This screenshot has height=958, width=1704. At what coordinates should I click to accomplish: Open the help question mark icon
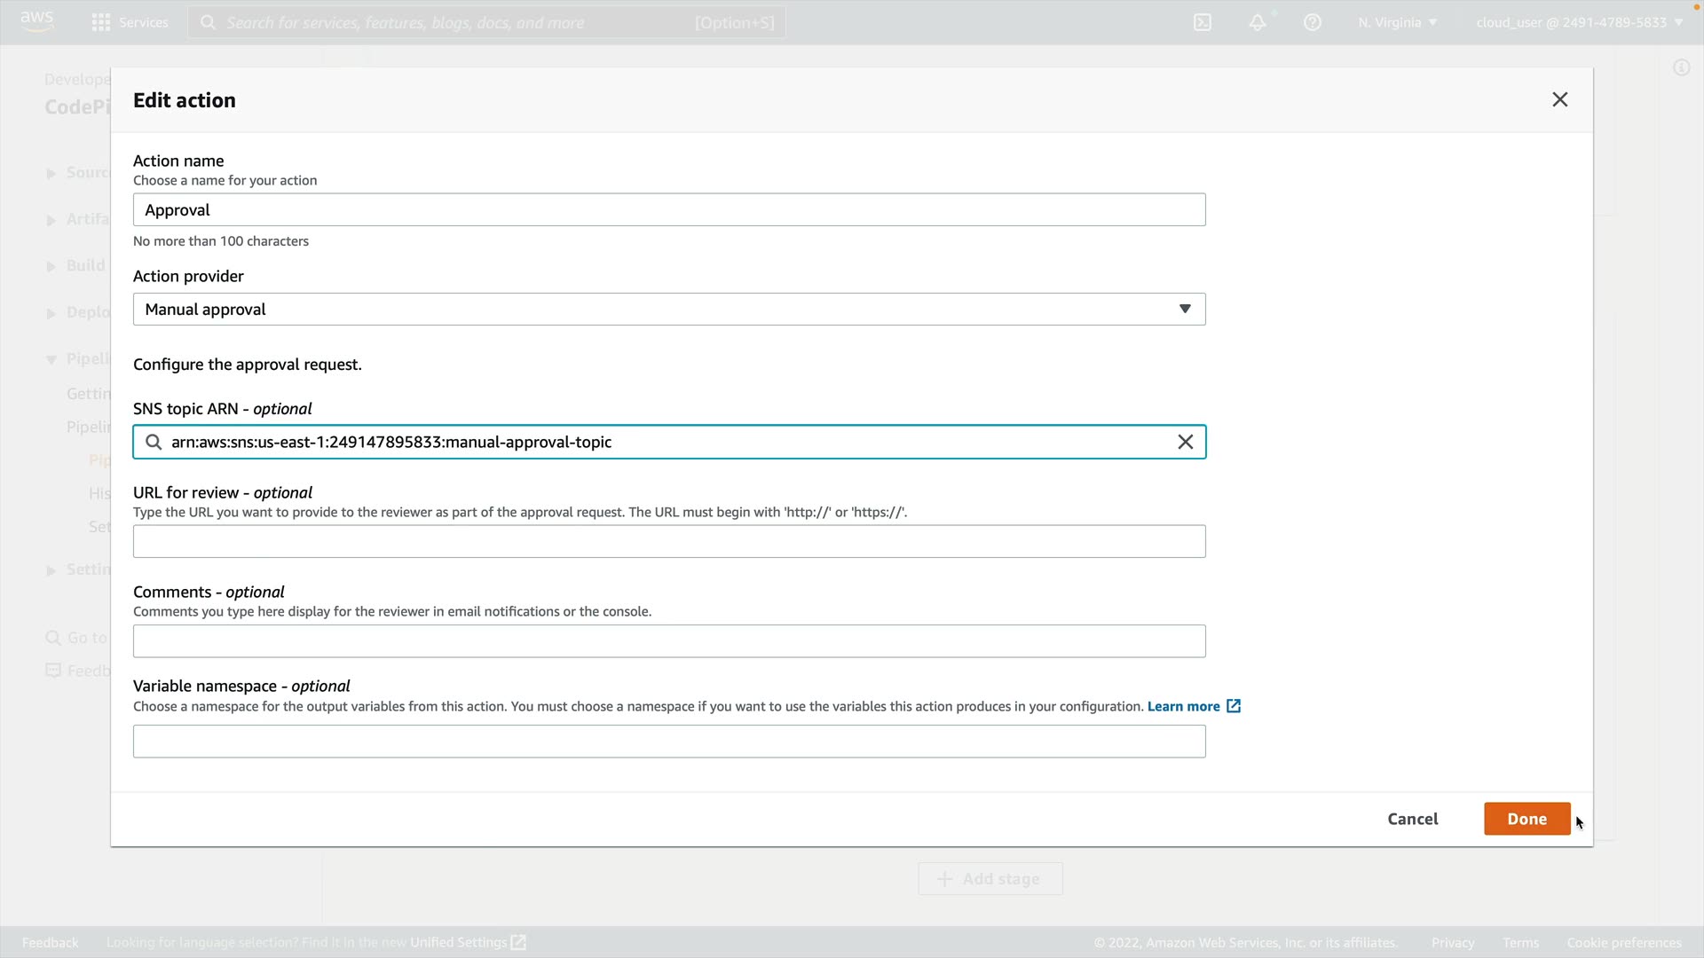1313,22
